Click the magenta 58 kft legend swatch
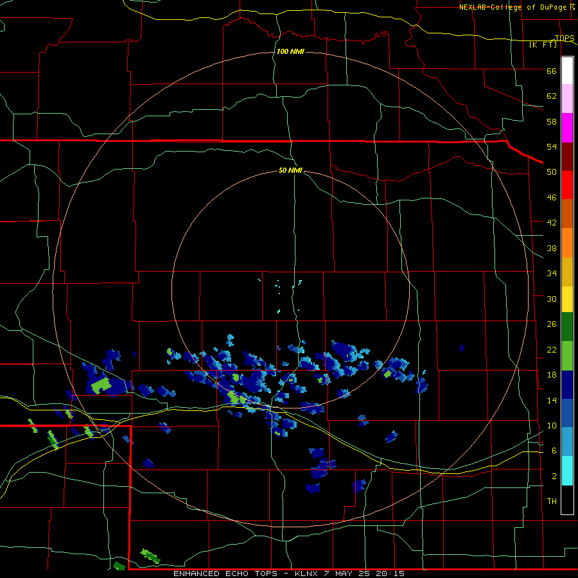Screen dimensions: 578x578 (x=567, y=127)
